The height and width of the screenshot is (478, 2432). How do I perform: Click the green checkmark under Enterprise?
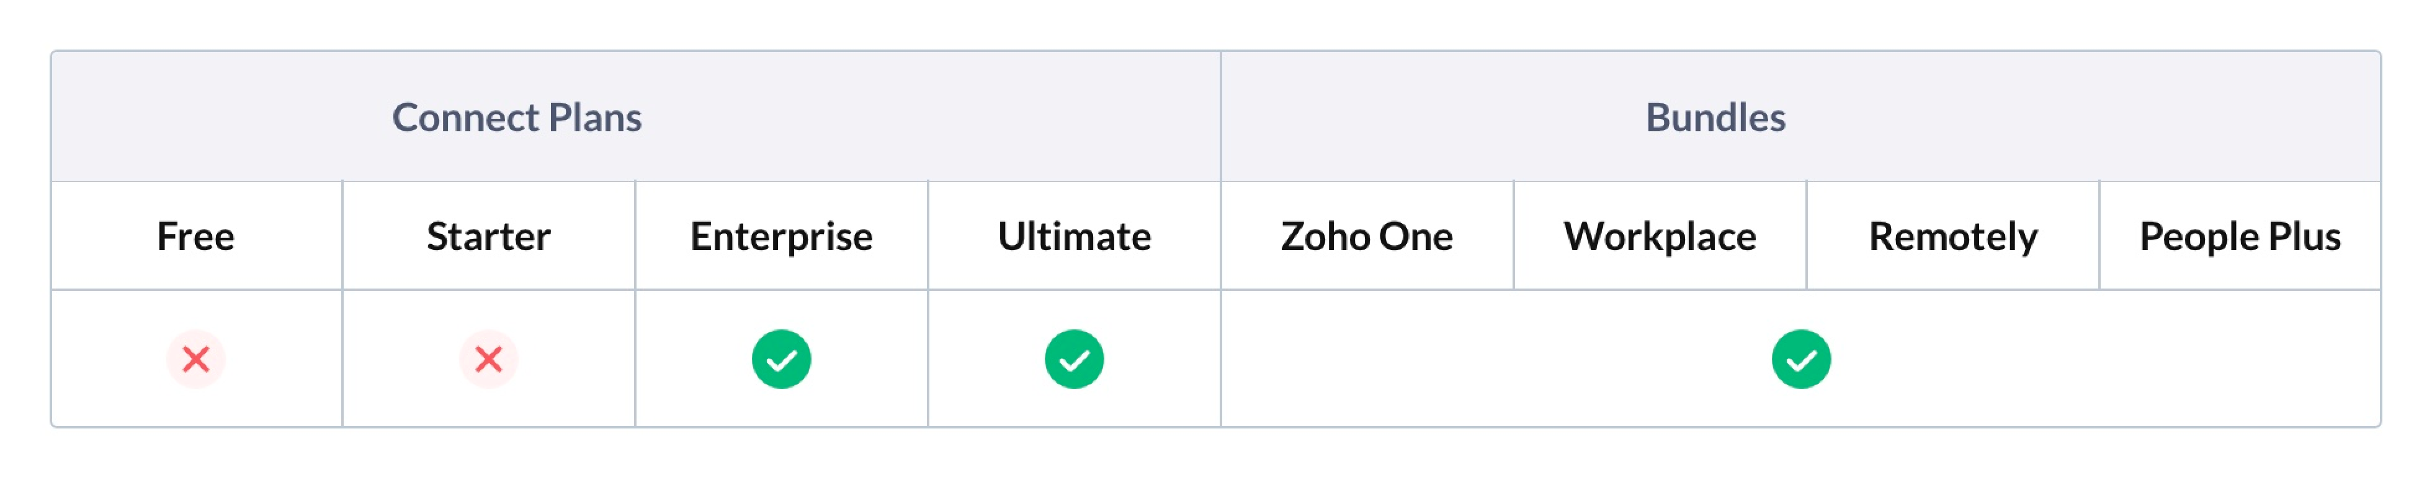pyautogui.click(x=780, y=359)
